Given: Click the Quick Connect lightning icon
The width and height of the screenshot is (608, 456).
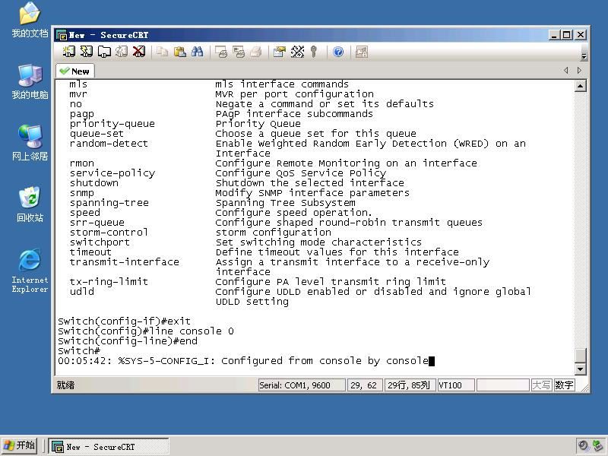Looking at the screenshot, I should coord(87,52).
